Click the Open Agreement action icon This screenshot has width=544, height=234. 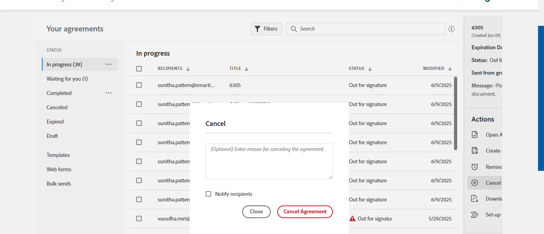pos(475,135)
